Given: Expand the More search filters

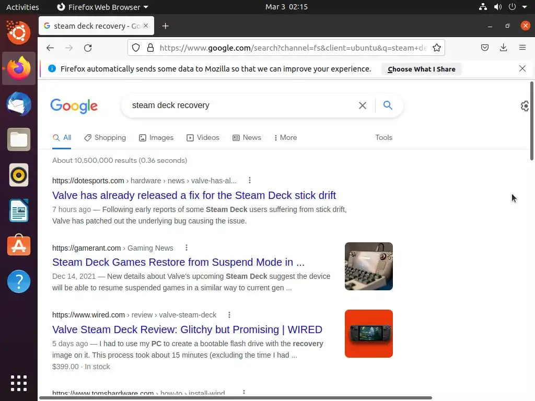Looking at the screenshot, I should click(x=286, y=137).
